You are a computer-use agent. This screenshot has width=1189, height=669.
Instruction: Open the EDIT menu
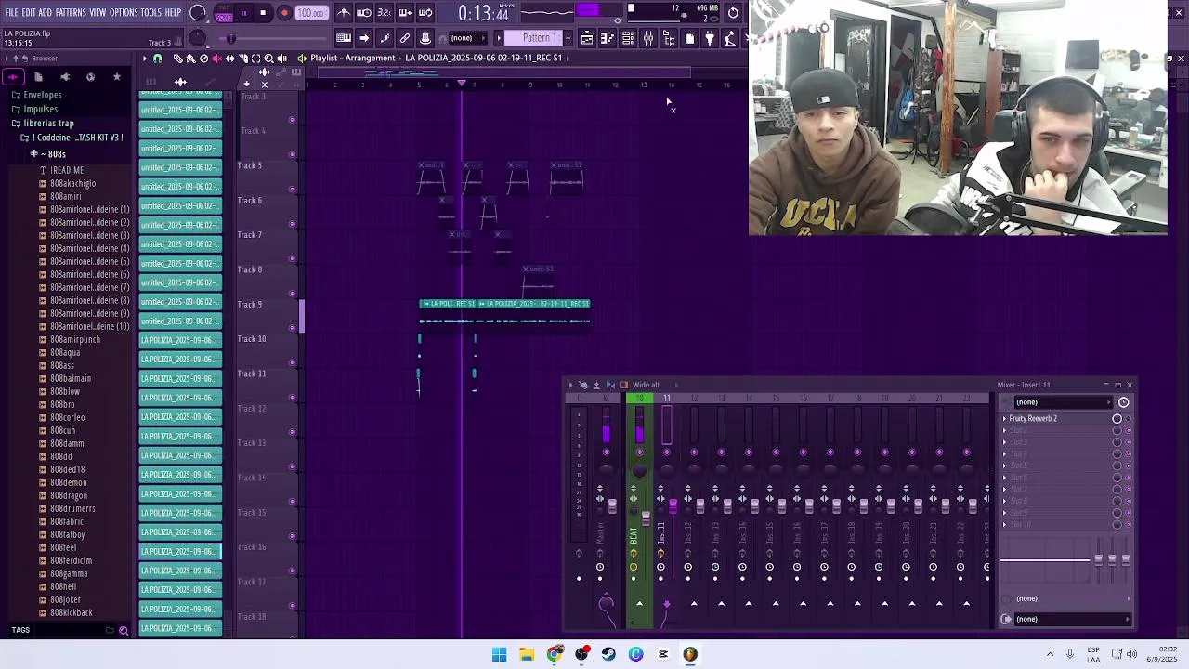pyautogui.click(x=29, y=12)
